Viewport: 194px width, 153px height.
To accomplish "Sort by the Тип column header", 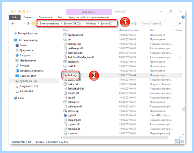I will pos(152,30).
